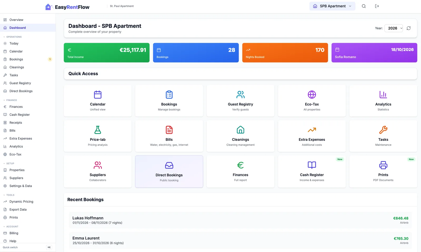The width and height of the screenshot is (421, 252).
Task: Open Billing in the sidebar
Action: 28,233
